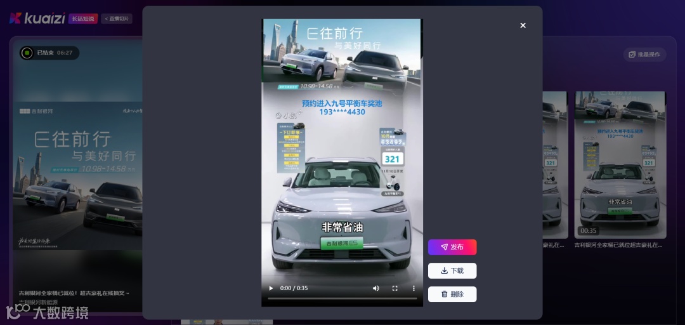Close the video preview dialog
The height and width of the screenshot is (325, 685).
tap(523, 25)
